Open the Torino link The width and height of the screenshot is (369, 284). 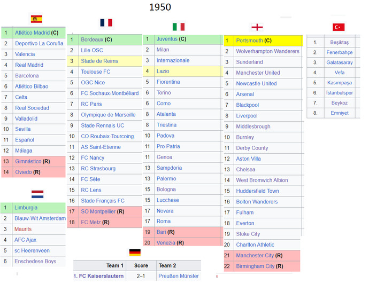coord(164,93)
